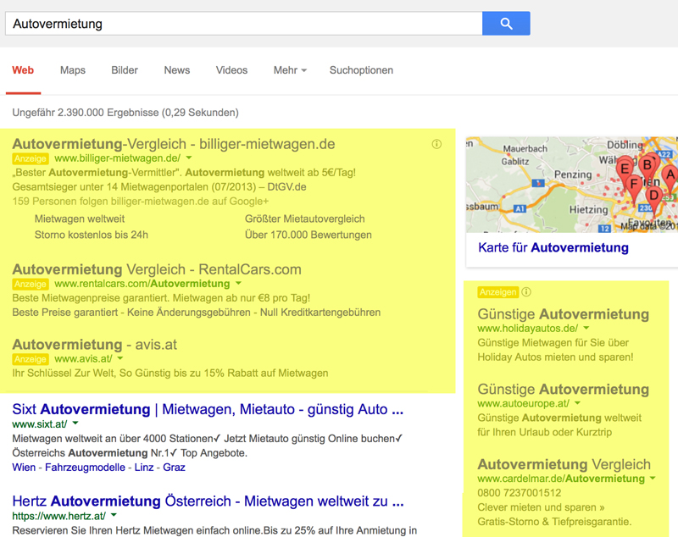Click map pin B on the map
The image size is (678, 537).
[x=647, y=167]
